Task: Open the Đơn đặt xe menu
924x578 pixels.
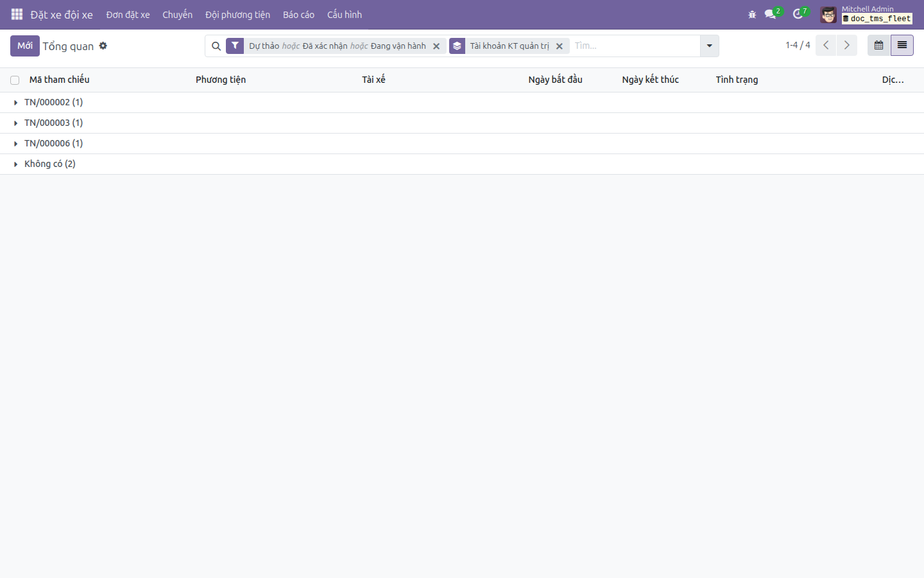Action: pos(128,15)
